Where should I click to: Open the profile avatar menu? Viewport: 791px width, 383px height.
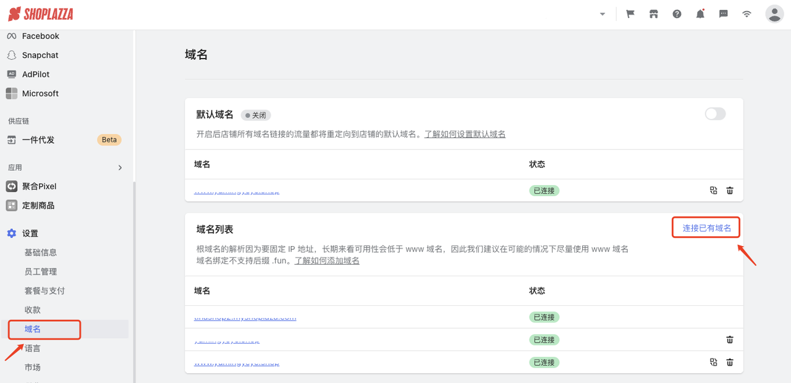tap(774, 13)
